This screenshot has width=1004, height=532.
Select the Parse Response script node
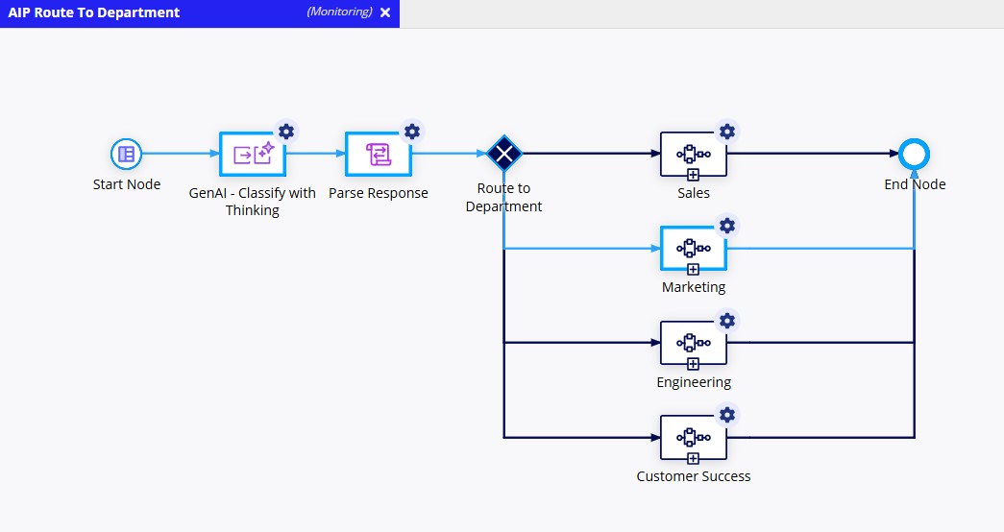(x=378, y=155)
